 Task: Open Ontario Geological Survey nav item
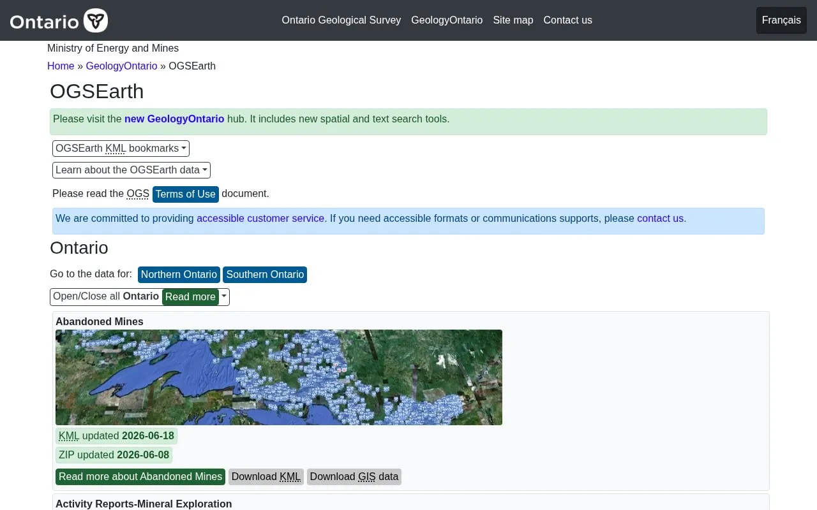point(341,20)
